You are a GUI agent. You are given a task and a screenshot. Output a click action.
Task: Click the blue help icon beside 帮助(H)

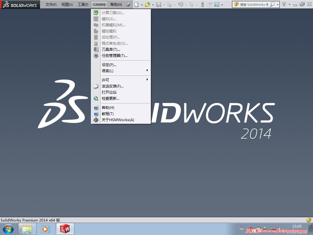tap(96, 108)
